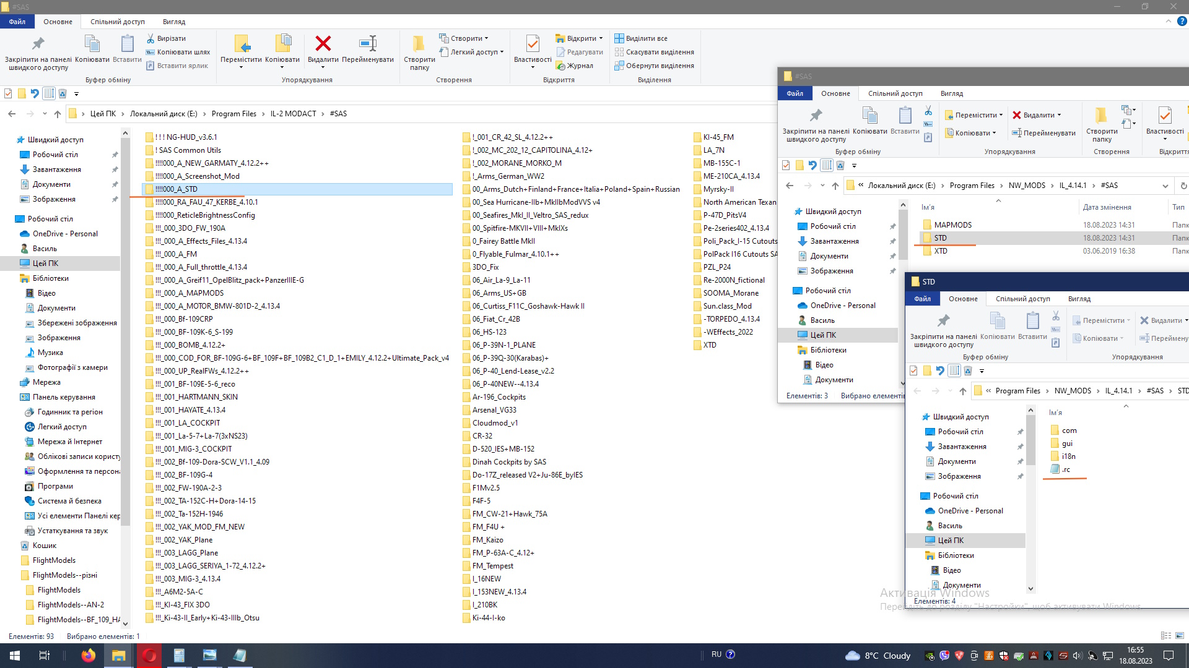Click IL-2 MODACT in the address path

293,114
